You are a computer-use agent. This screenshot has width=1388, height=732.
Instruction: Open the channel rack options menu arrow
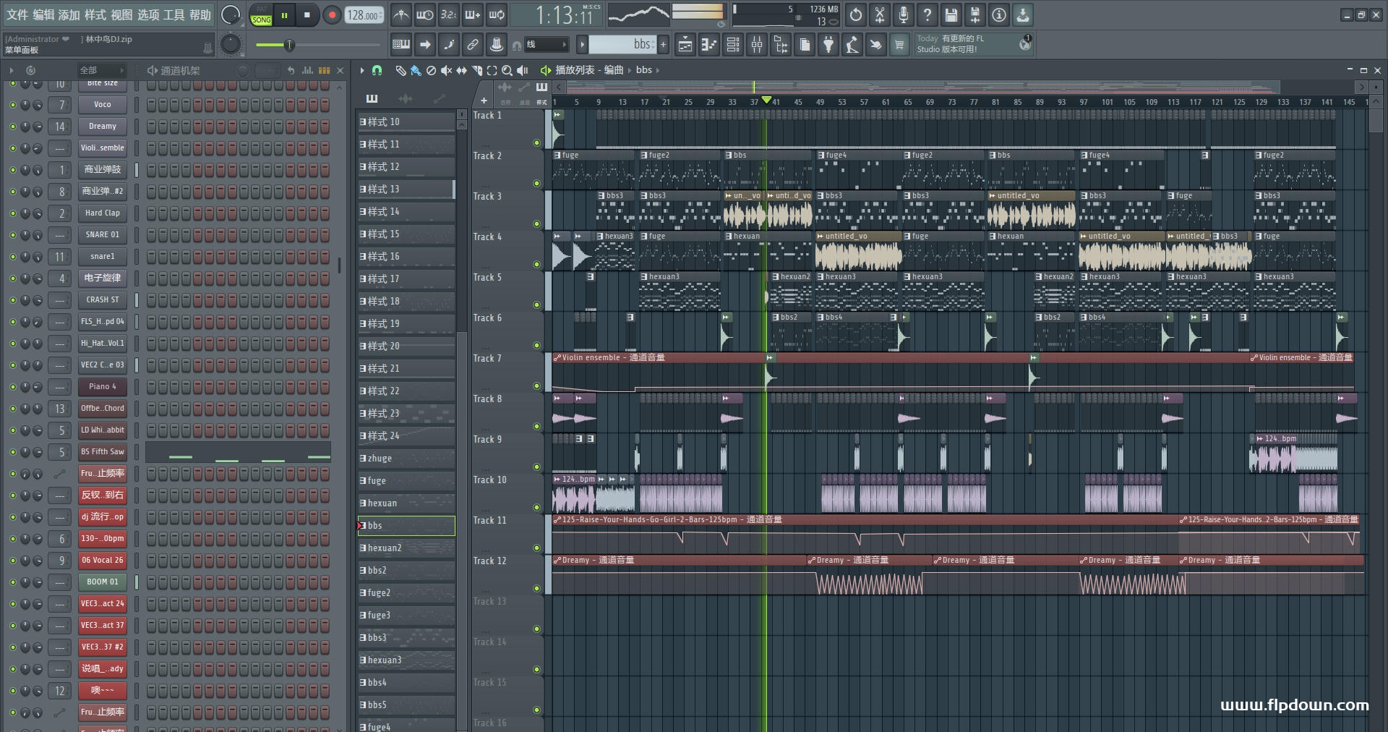click(x=12, y=70)
